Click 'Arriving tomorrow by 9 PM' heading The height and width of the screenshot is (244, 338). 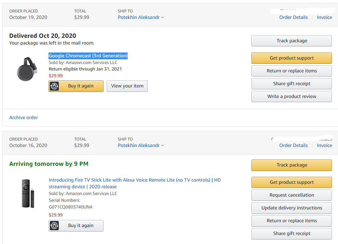pyautogui.click(x=49, y=164)
